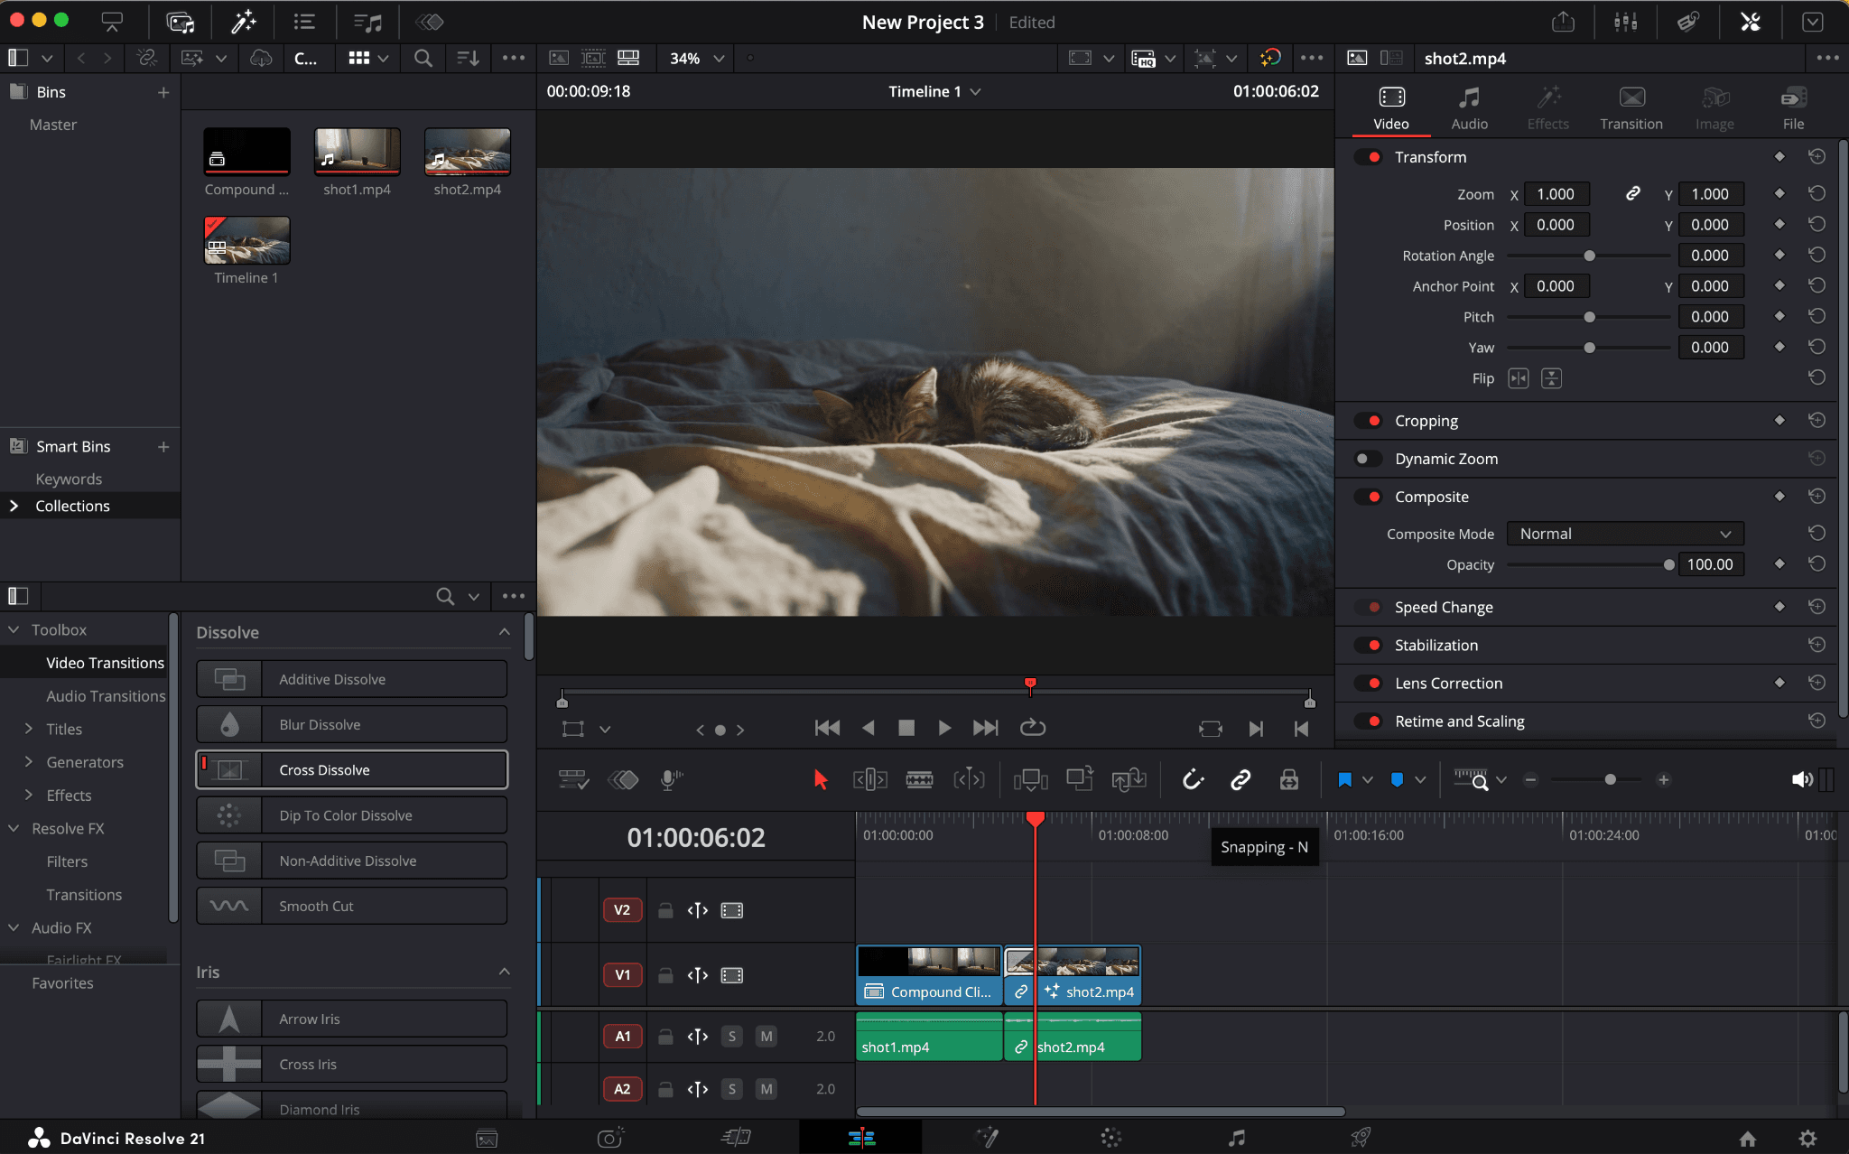Select Video Transitions in Toolbox
1849x1154 pixels.
(x=105, y=662)
